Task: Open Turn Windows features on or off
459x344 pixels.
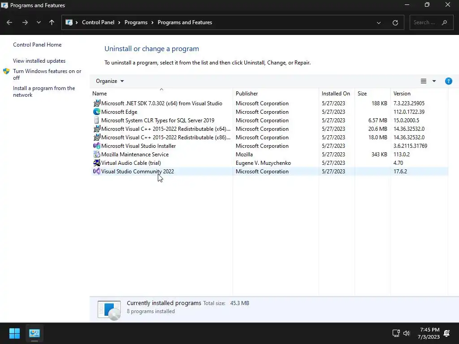Action: click(x=47, y=74)
